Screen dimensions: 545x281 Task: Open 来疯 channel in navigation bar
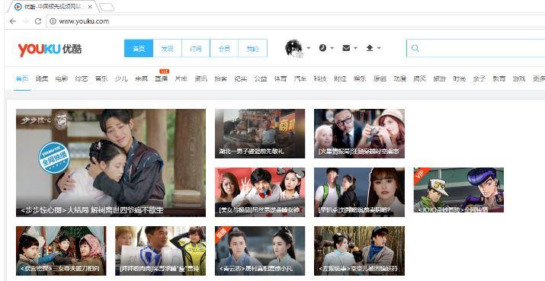[142, 79]
